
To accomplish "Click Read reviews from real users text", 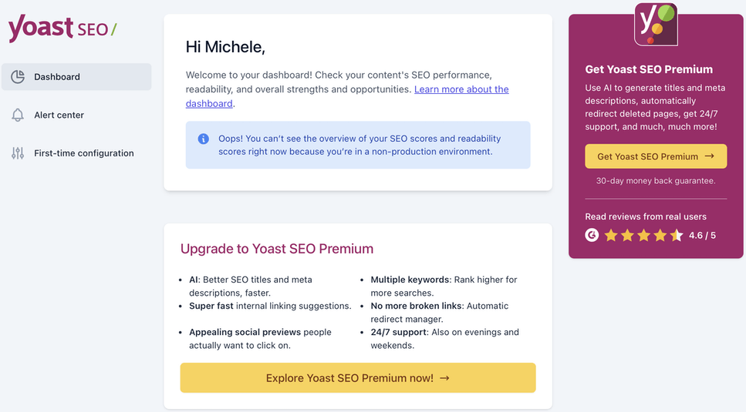I will tap(646, 216).
